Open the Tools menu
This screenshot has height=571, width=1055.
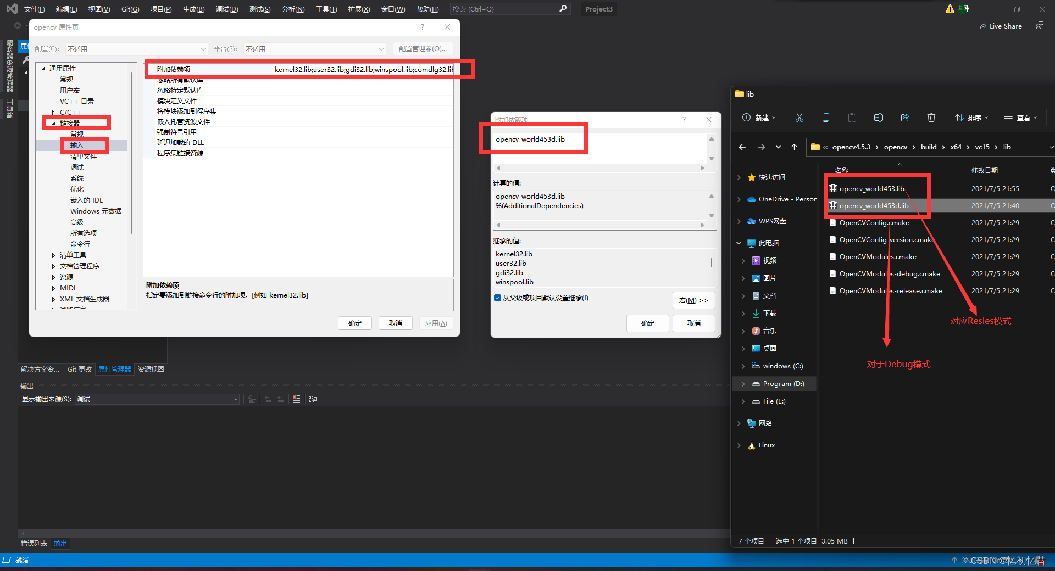[326, 9]
